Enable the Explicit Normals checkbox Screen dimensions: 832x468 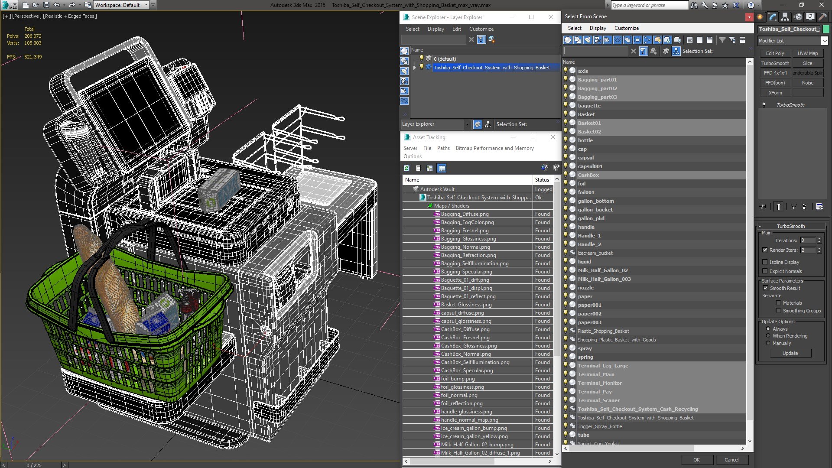click(x=765, y=271)
